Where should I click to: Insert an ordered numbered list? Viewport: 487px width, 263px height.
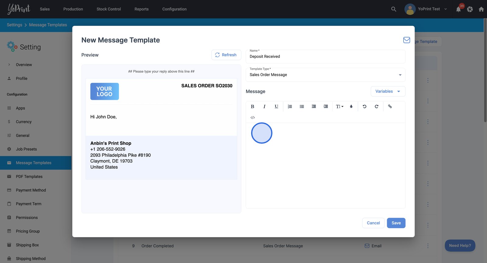tap(290, 107)
